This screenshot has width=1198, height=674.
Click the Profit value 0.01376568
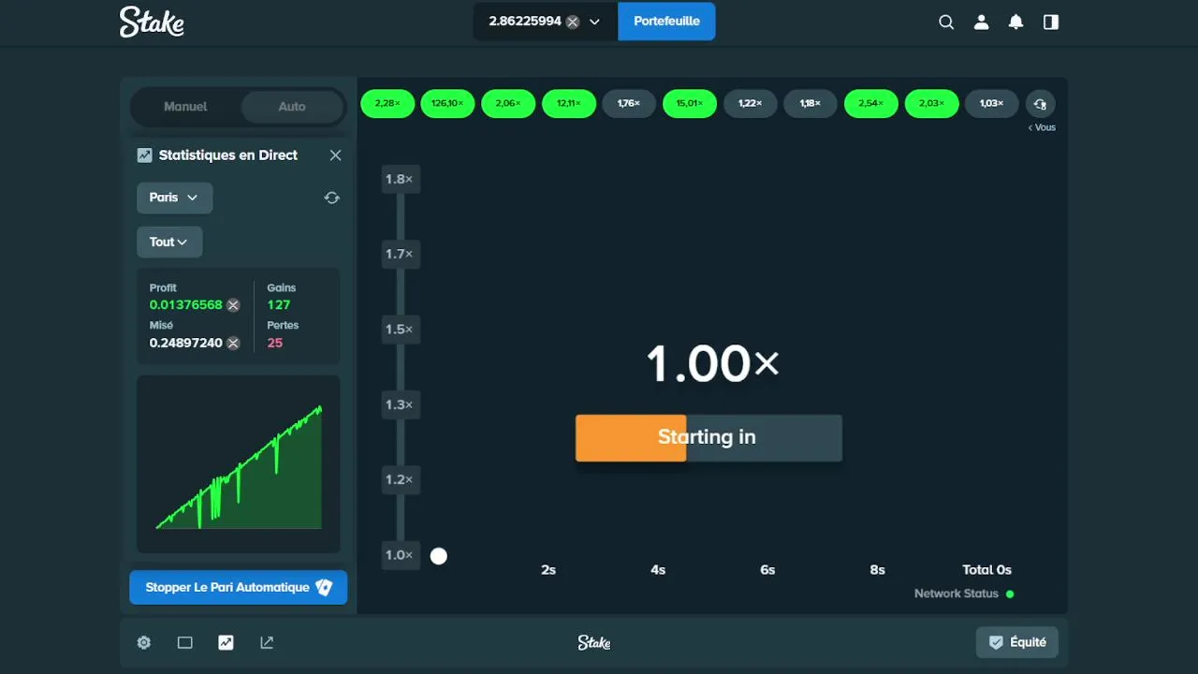[x=186, y=305]
